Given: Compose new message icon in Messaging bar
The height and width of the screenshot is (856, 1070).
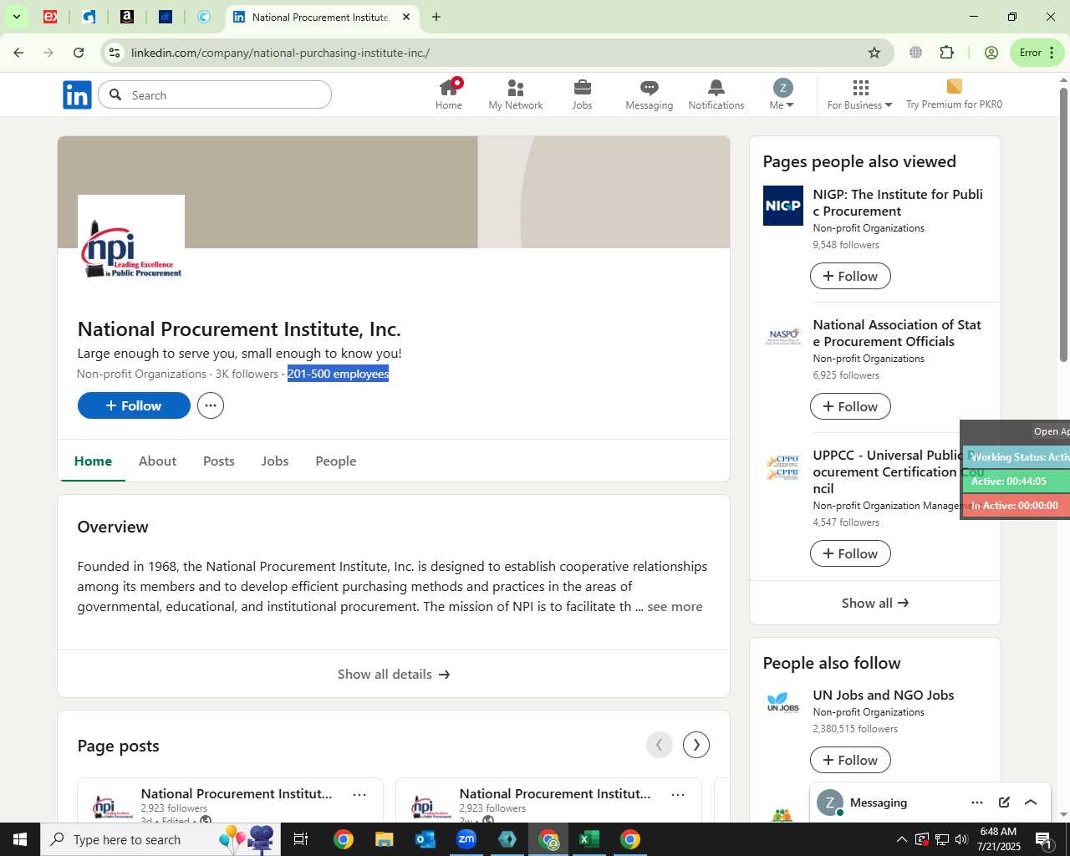Looking at the screenshot, I should (1004, 802).
